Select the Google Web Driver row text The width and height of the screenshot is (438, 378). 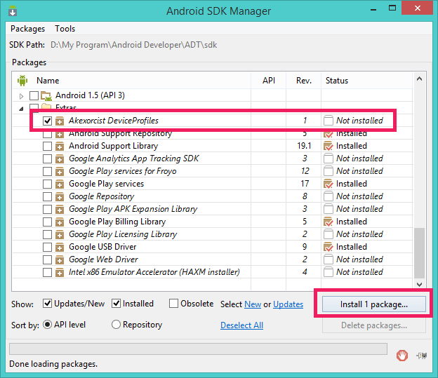(x=103, y=259)
